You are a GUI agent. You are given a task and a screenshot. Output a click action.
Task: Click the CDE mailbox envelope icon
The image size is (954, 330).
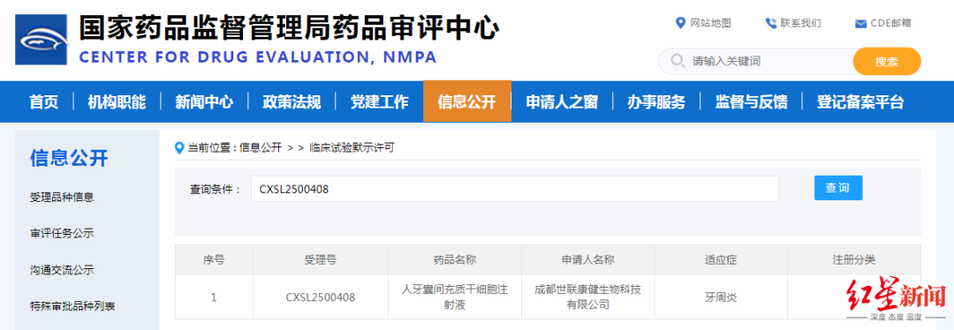tap(860, 24)
